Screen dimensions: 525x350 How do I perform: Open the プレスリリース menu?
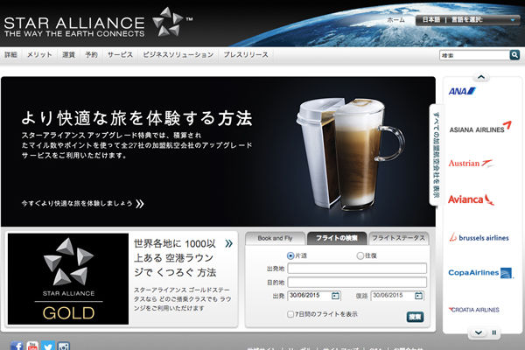point(246,54)
